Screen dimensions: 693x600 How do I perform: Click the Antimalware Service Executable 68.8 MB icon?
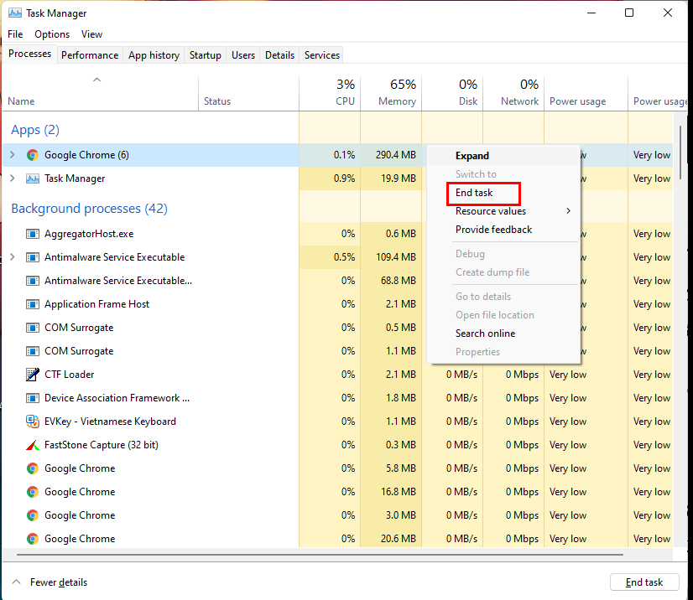click(32, 281)
